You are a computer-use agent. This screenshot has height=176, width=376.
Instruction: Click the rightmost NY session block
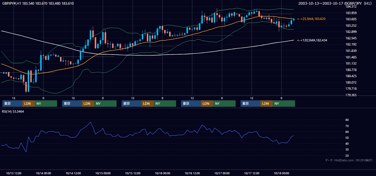point(284,104)
